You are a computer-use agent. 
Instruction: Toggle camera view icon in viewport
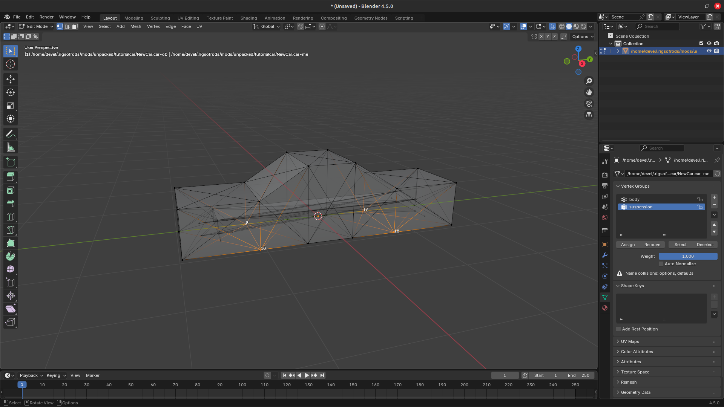coord(589,104)
